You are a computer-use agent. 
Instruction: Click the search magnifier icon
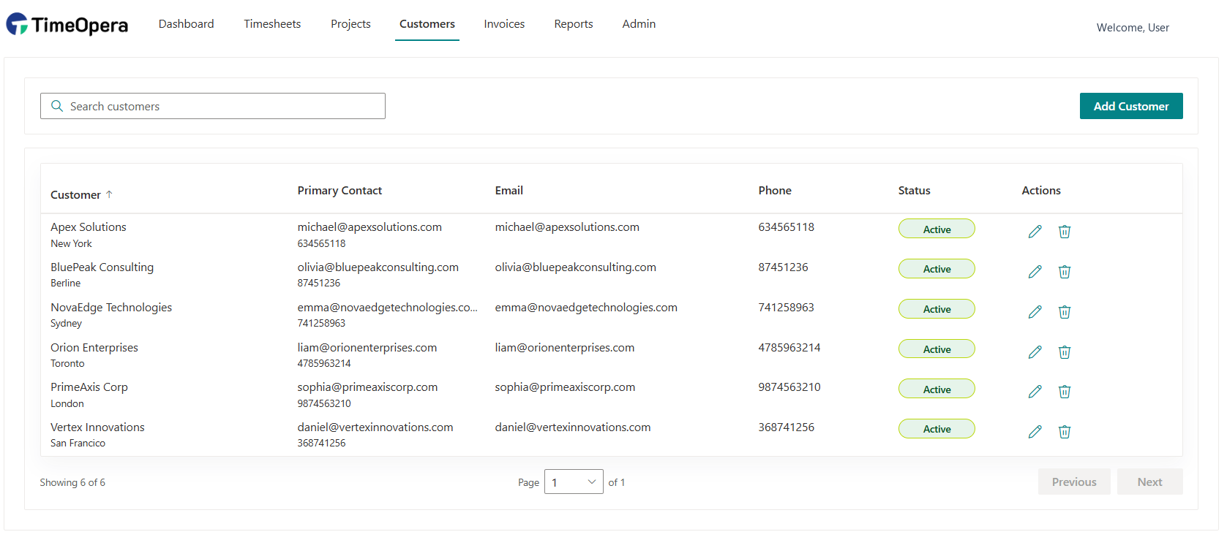click(57, 106)
